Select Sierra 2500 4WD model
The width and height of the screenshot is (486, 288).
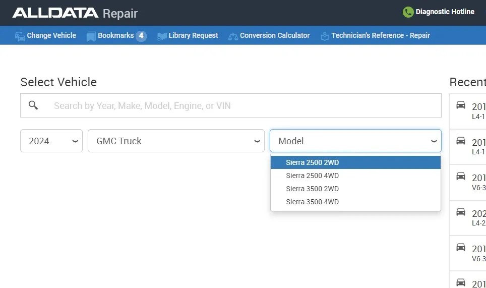(x=355, y=176)
